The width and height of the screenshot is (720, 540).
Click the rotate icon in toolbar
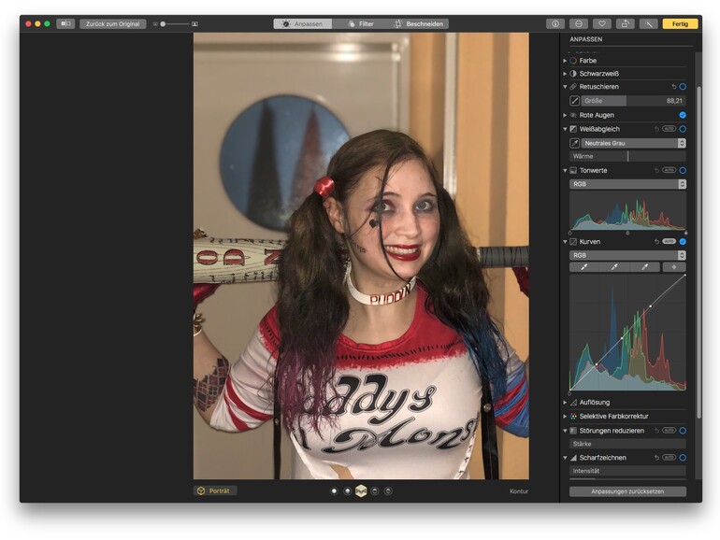pos(626,23)
